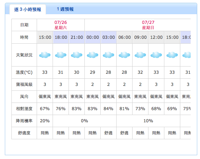Select the 逐3小時預報 tab

click(28, 9)
